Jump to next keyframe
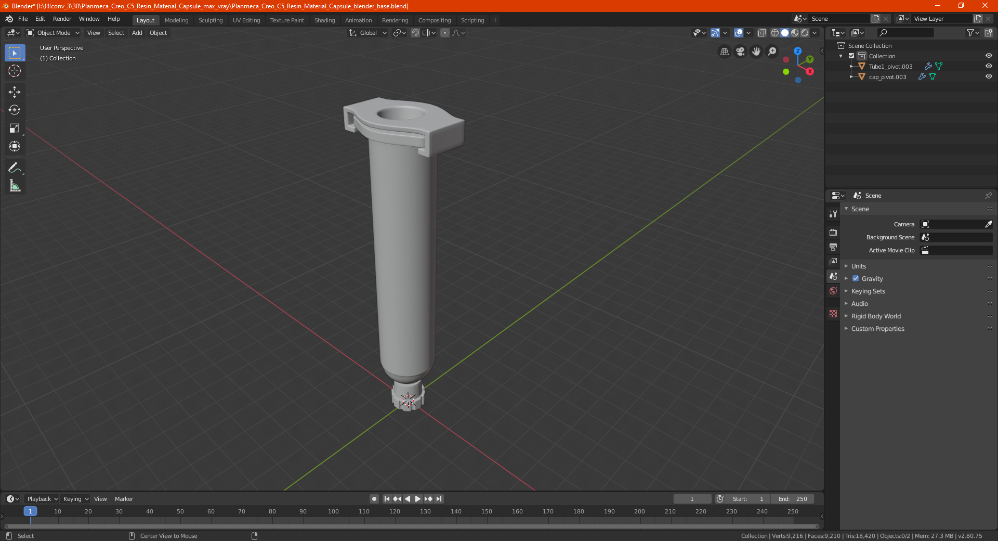This screenshot has width=998, height=541. click(x=428, y=499)
